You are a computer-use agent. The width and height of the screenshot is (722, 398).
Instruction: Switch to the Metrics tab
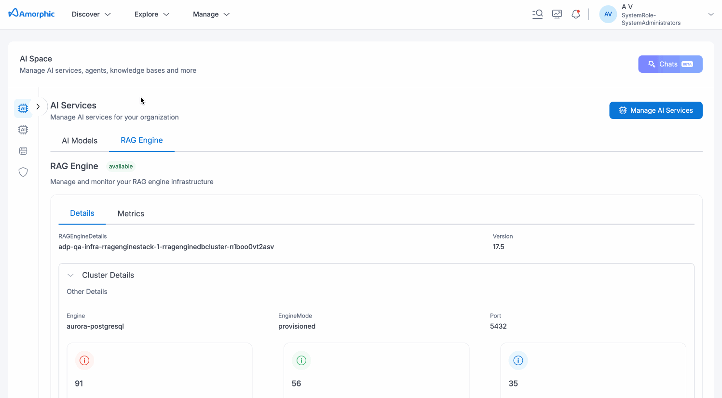[x=131, y=213]
